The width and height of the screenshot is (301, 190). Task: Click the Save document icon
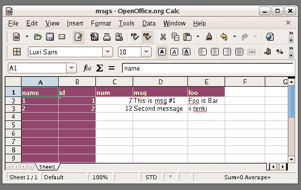click(x=50, y=37)
